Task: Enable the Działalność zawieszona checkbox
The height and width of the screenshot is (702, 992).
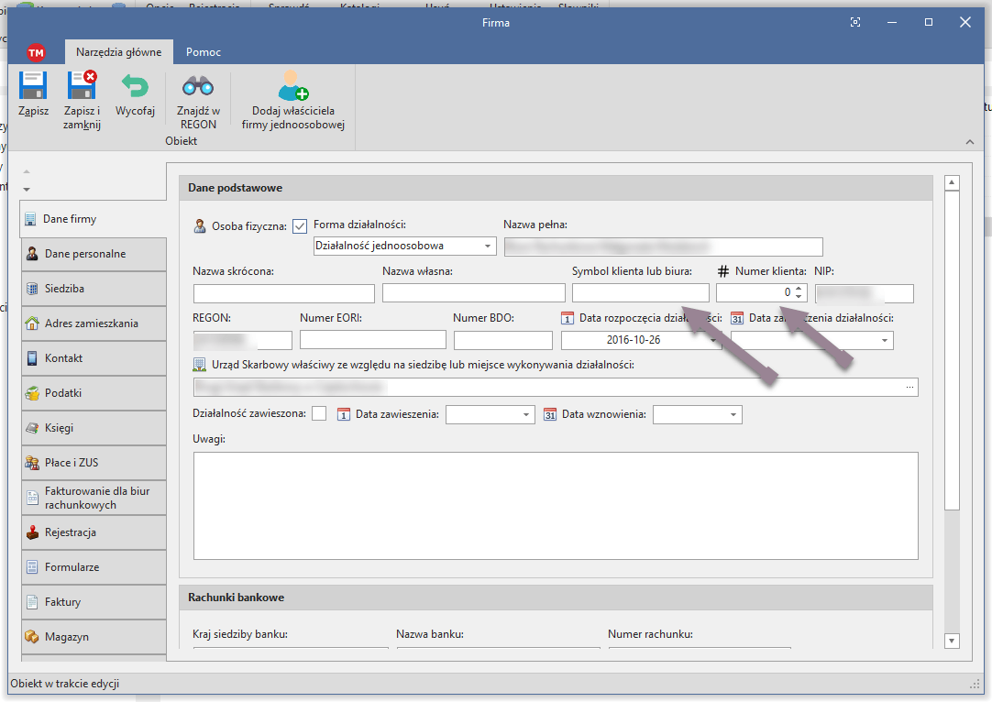Action: pyautogui.click(x=319, y=414)
